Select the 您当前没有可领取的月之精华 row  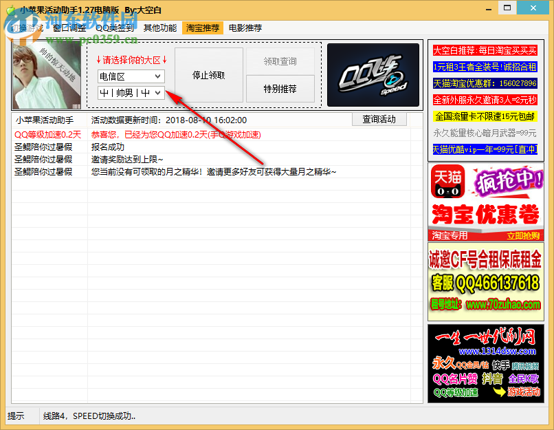point(217,172)
